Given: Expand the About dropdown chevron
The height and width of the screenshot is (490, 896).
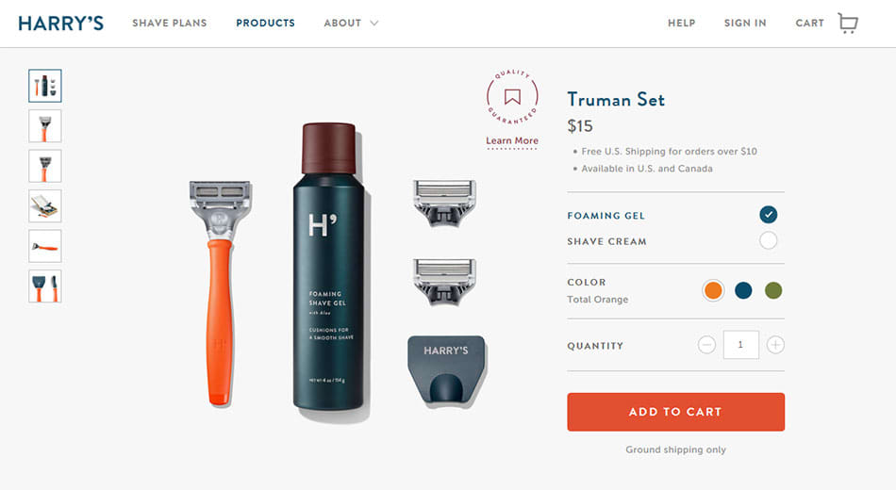Looking at the screenshot, I should [374, 24].
